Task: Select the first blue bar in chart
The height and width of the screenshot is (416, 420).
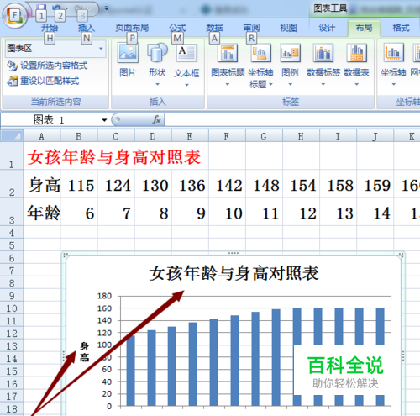Action: click(x=130, y=371)
